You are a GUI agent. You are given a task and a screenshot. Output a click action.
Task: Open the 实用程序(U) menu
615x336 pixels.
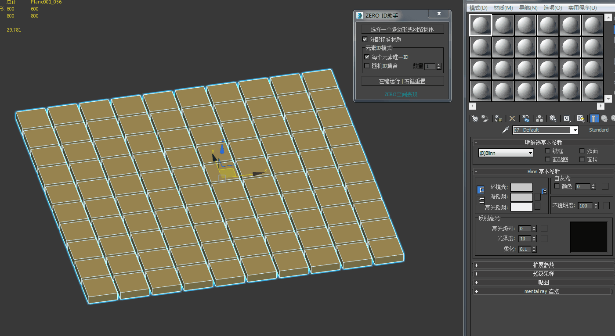click(x=582, y=8)
